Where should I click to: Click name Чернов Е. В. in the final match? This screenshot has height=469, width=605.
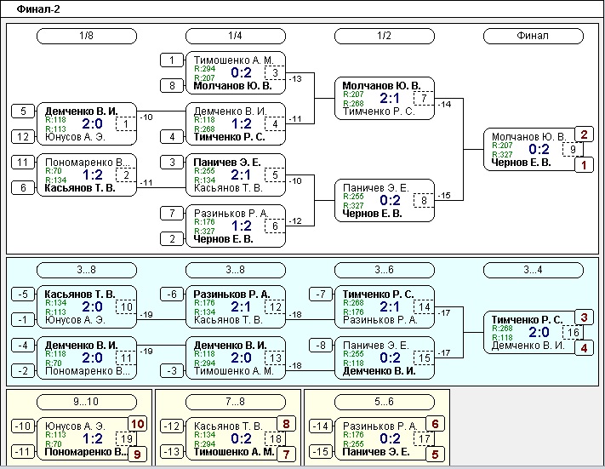click(x=521, y=163)
